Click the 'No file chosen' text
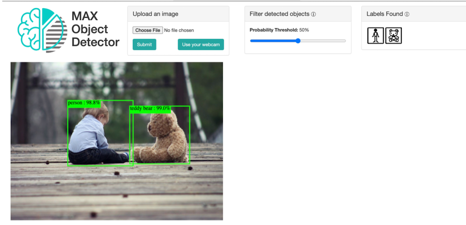The width and height of the screenshot is (466, 225). click(179, 30)
